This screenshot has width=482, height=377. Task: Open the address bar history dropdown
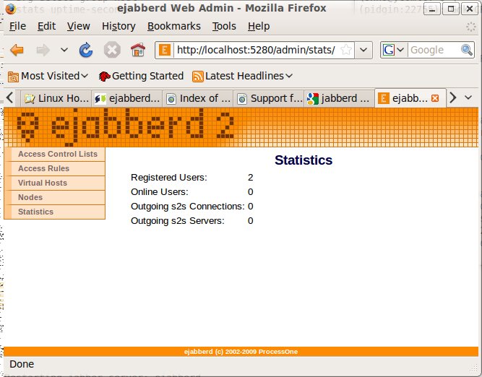coord(363,50)
